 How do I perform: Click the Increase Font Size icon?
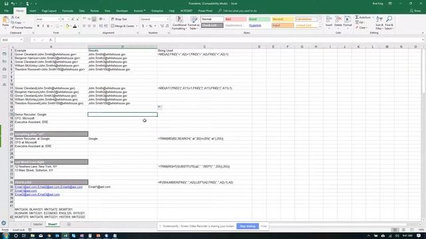coord(73,19)
